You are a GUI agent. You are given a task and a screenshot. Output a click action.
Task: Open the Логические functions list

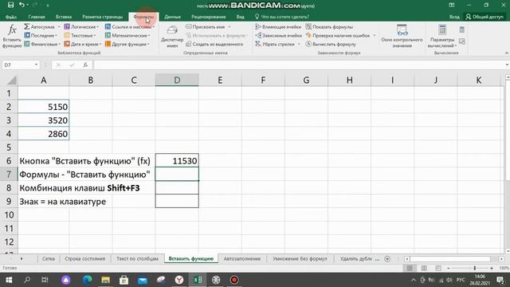click(81, 26)
